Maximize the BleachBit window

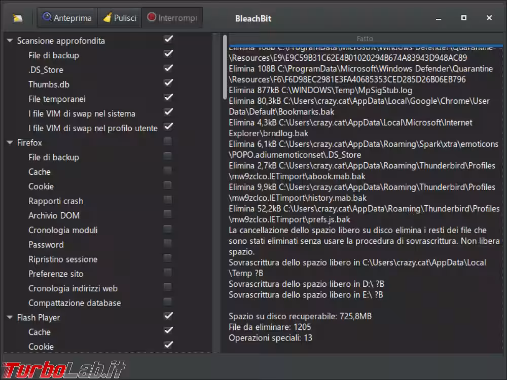[464, 18]
